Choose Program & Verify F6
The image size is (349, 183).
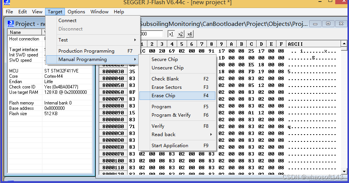point(178,115)
